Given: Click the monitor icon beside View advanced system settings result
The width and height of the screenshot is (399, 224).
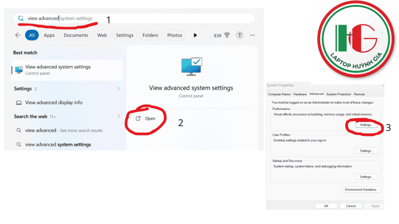Looking at the screenshot, I should (x=19, y=70).
